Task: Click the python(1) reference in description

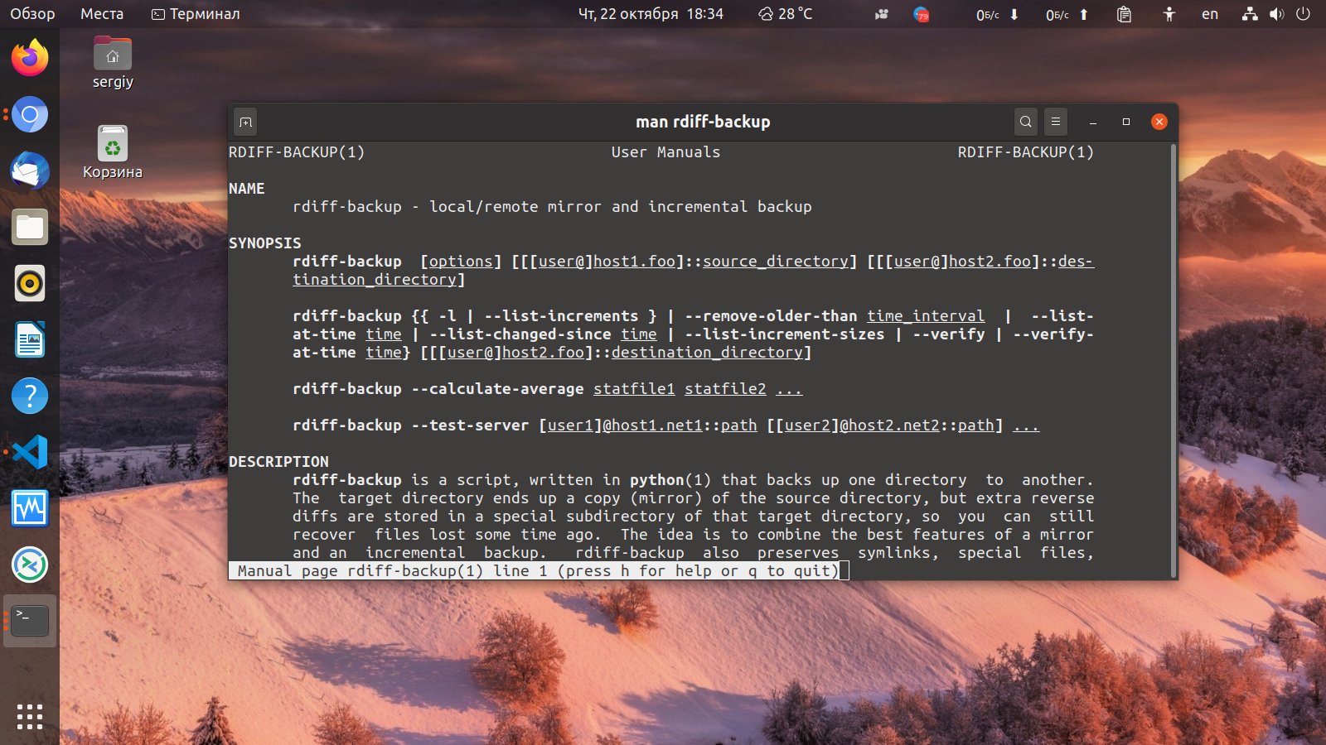Action: click(x=670, y=480)
